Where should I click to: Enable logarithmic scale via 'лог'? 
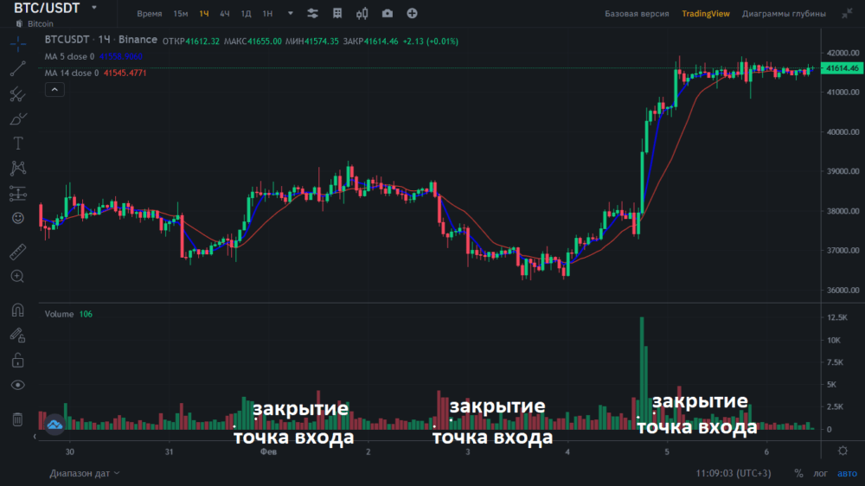click(821, 473)
